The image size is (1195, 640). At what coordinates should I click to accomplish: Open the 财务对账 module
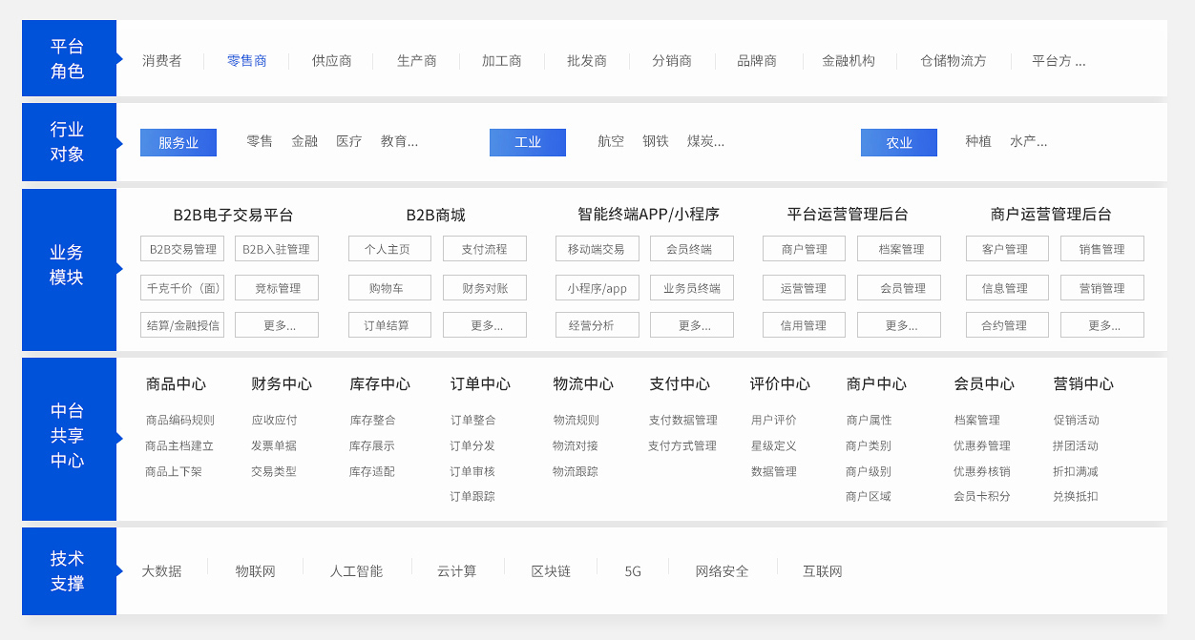click(485, 288)
